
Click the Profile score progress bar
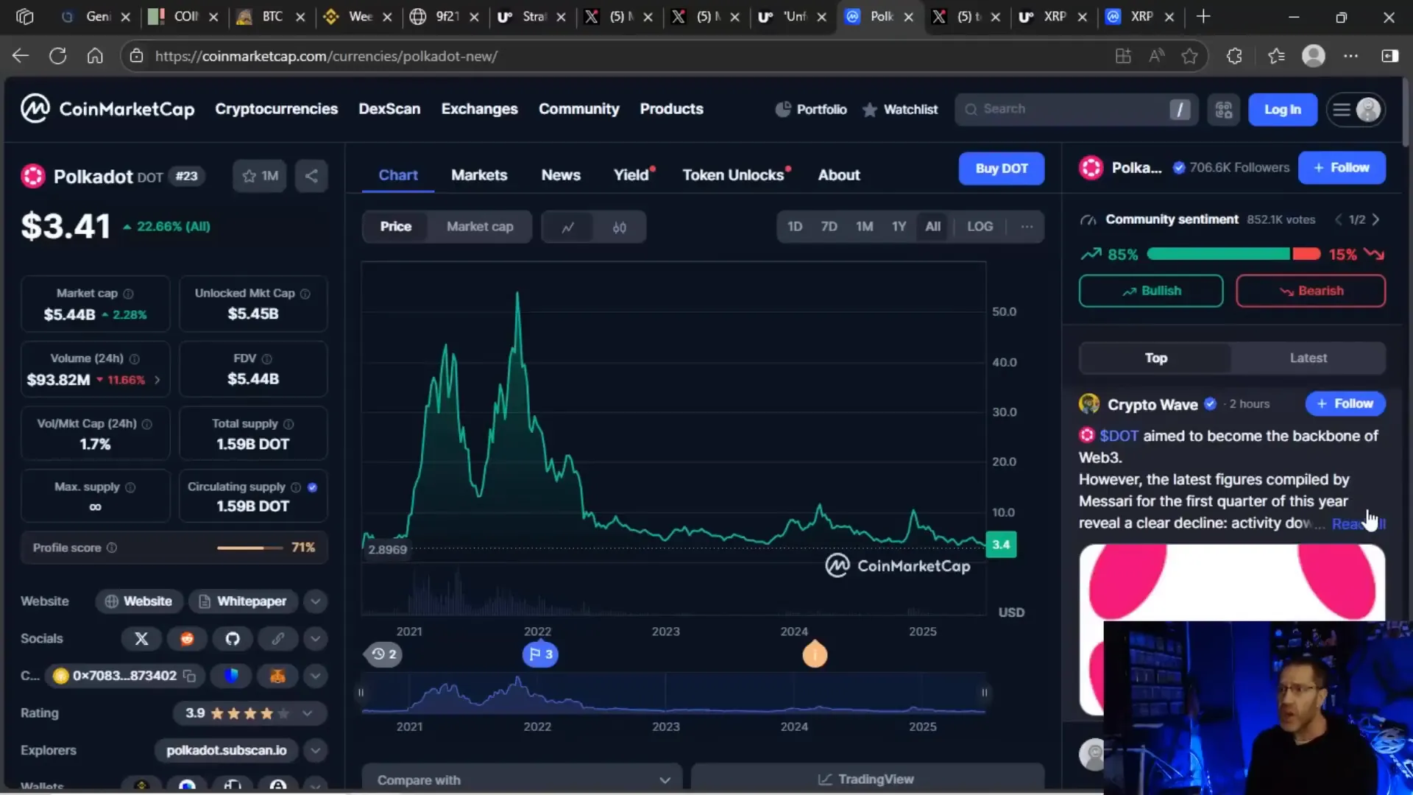click(x=249, y=548)
